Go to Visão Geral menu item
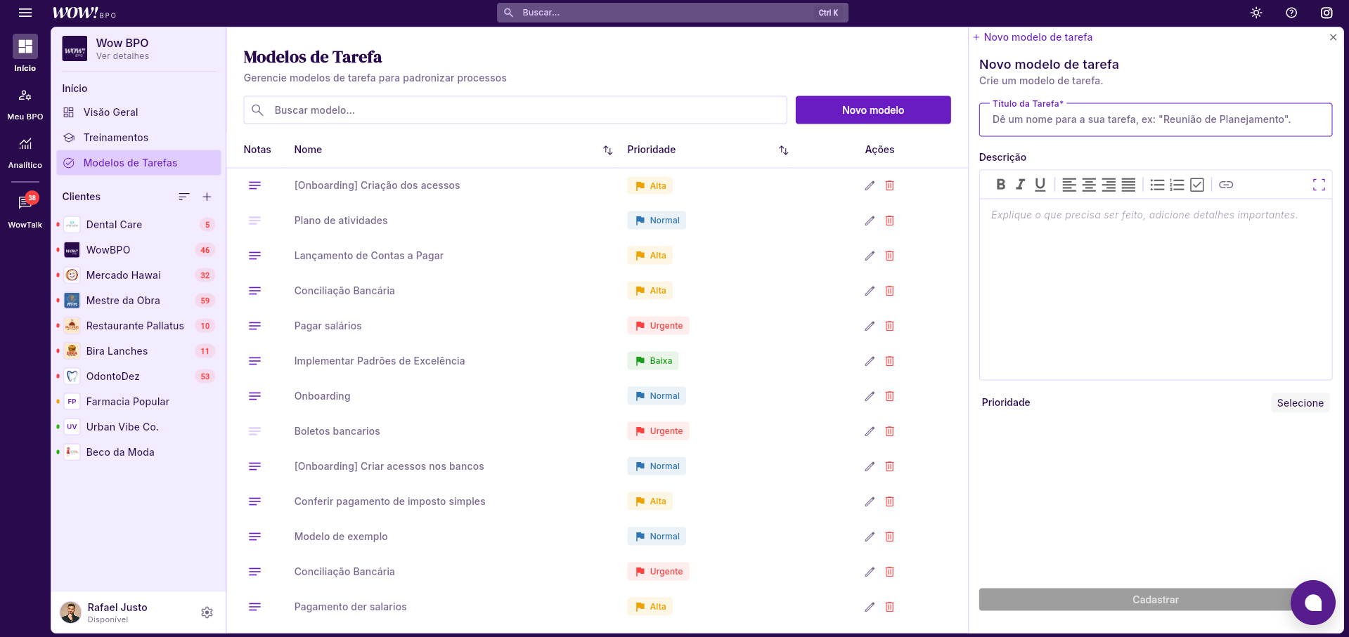This screenshot has height=637, width=1349. [x=110, y=112]
